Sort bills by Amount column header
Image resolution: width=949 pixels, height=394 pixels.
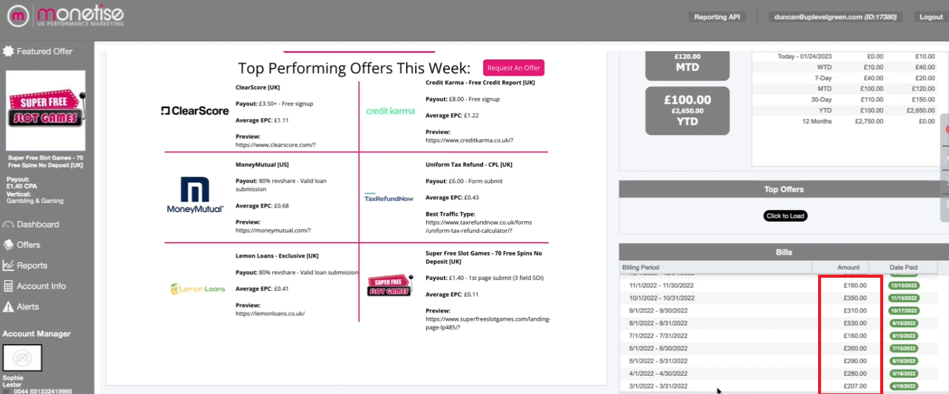point(848,267)
